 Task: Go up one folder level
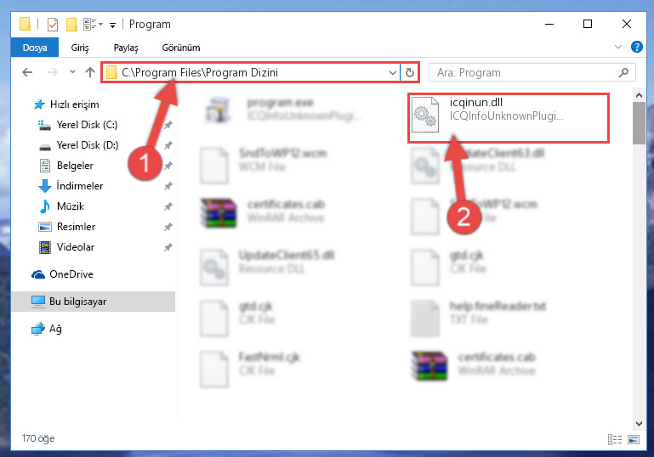coord(89,72)
